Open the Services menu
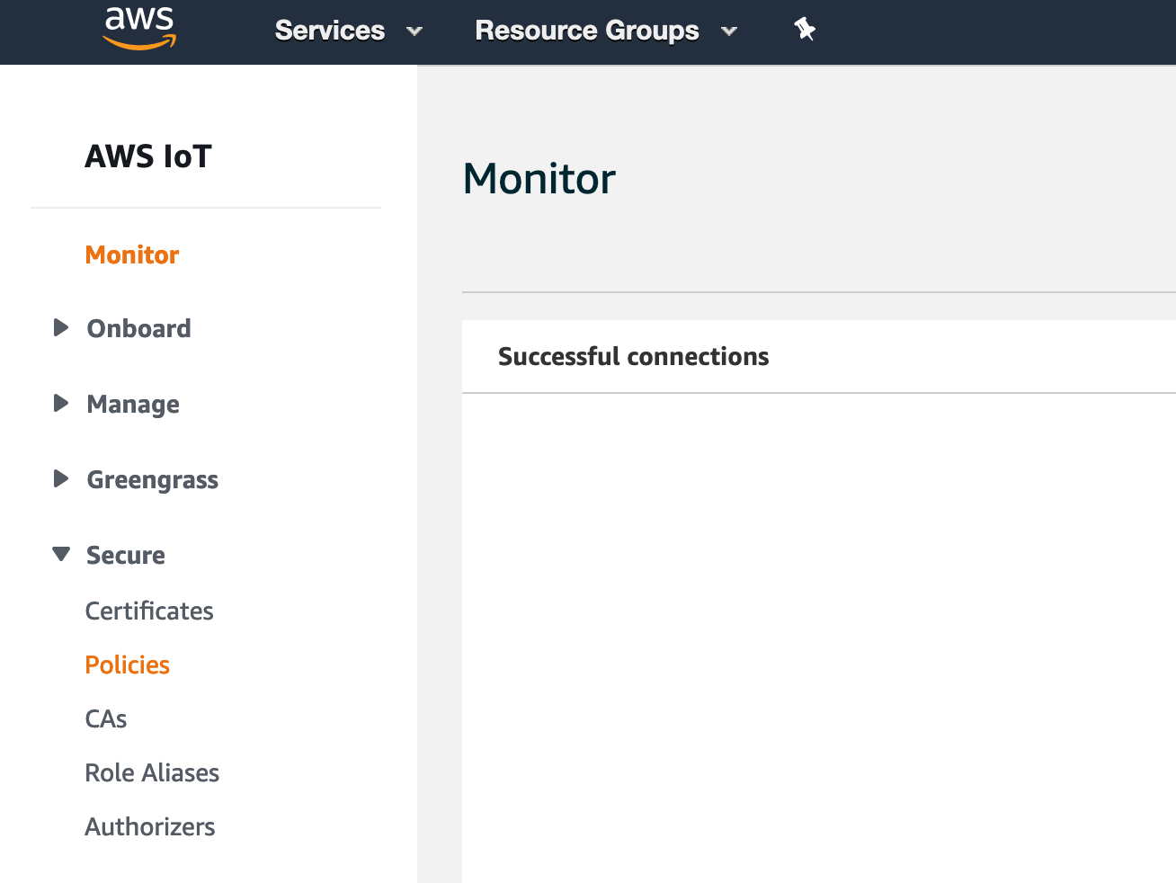Screen dimensions: 1176x883 329,31
